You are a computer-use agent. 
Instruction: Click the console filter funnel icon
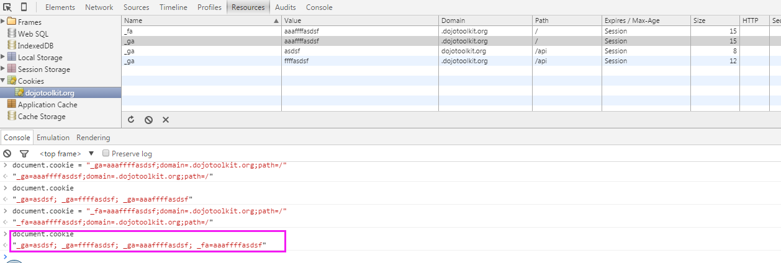tap(24, 153)
